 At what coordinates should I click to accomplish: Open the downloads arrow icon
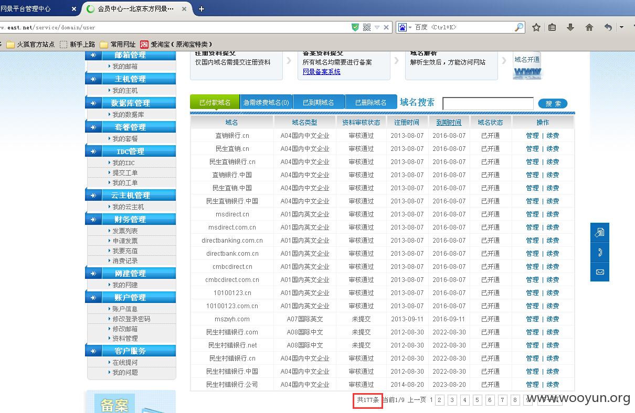point(570,27)
